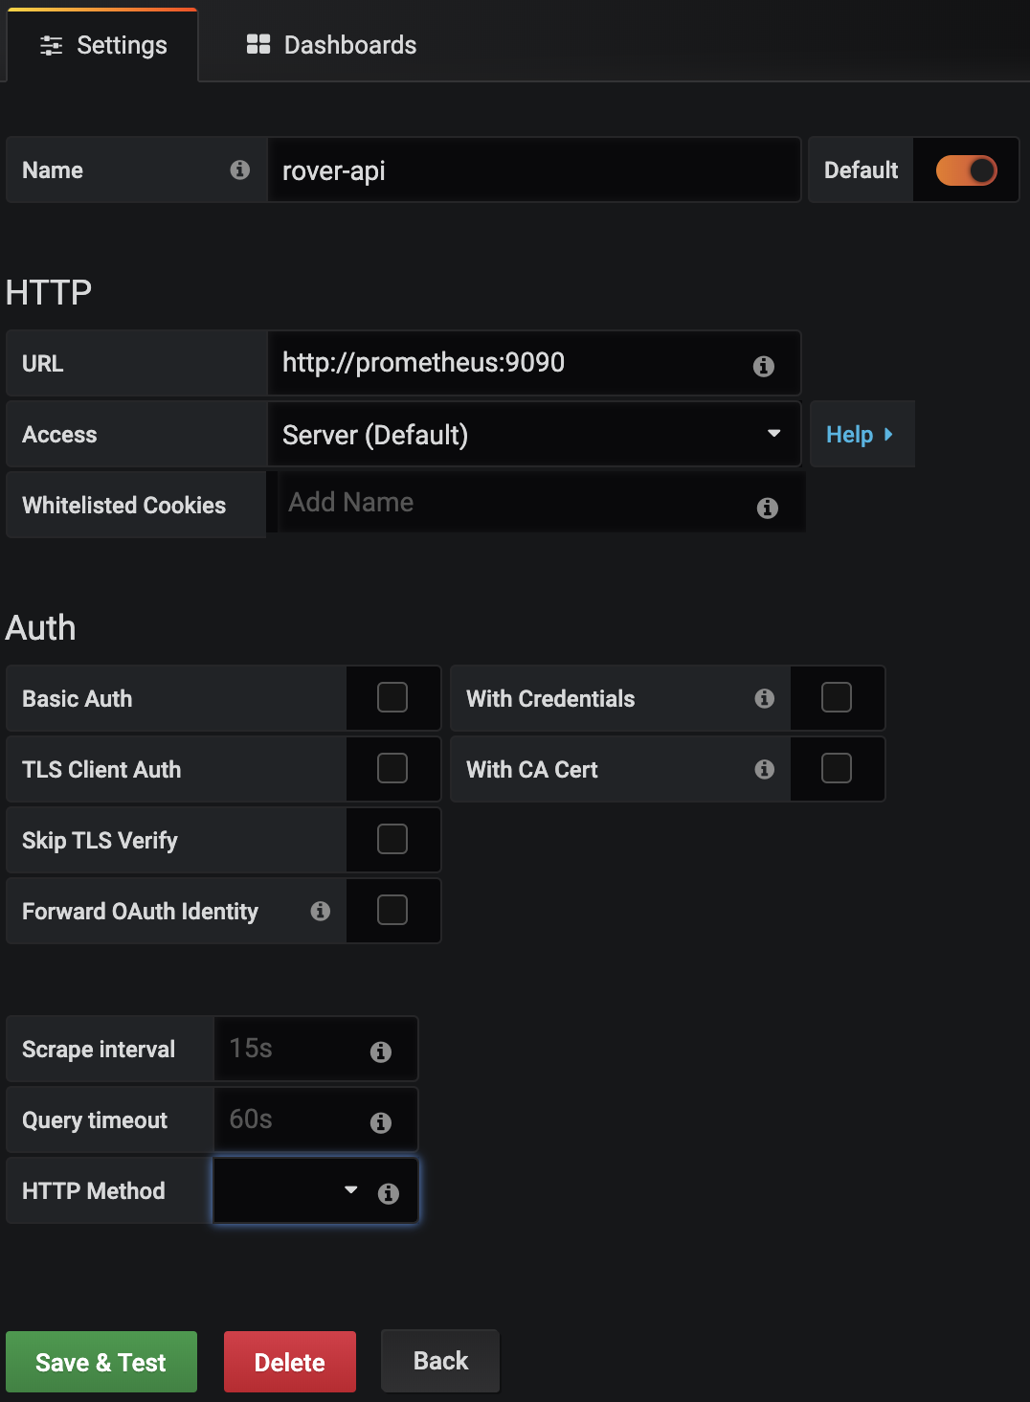Viewport: 1030px width, 1402px height.
Task: Expand the Help section
Action: (x=860, y=434)
